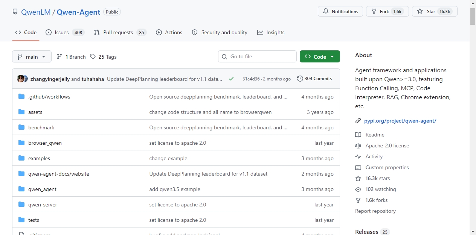Screen dimensions: 476x235
Task: Open the qwen_server folder
Action: 43,205
